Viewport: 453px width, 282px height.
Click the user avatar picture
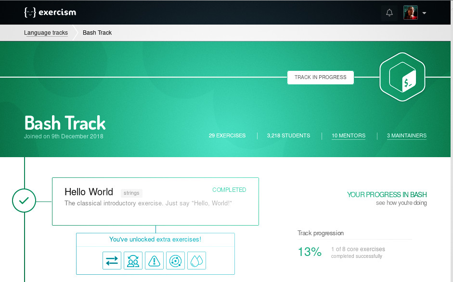pos(411,13)
